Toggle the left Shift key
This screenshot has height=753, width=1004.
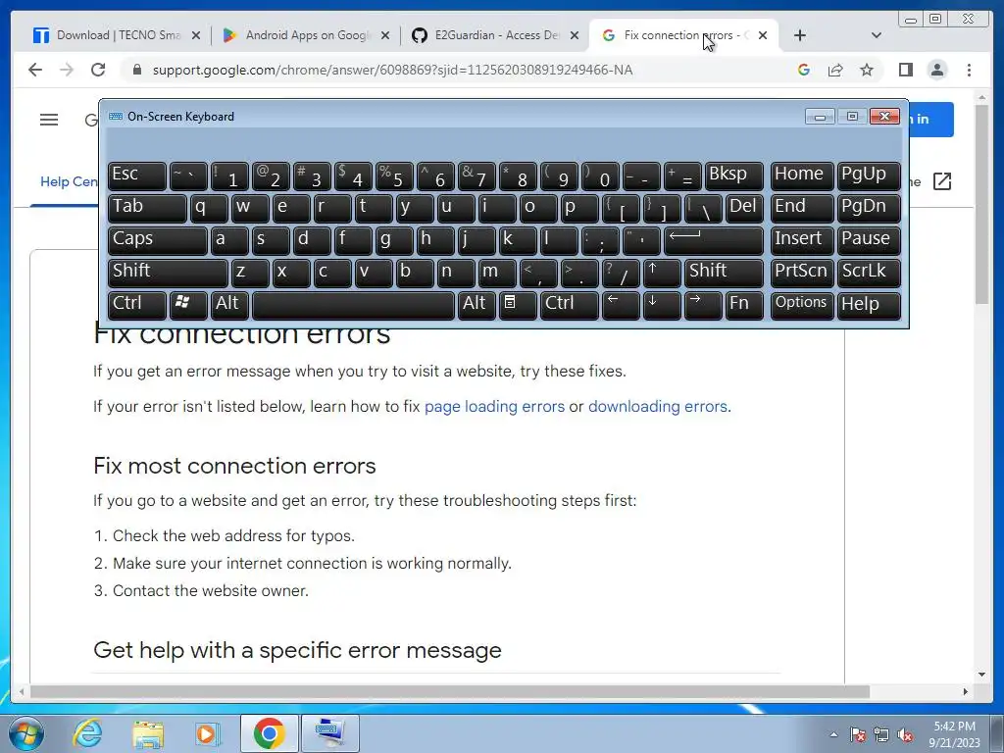[x=168, y=274]
